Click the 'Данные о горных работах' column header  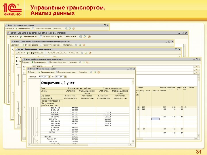[x=80, y=88]
